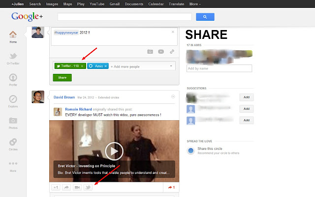Open the Explore compass icon
The width and height of the screenshot is (315, 197).
[x=13, y=99]
